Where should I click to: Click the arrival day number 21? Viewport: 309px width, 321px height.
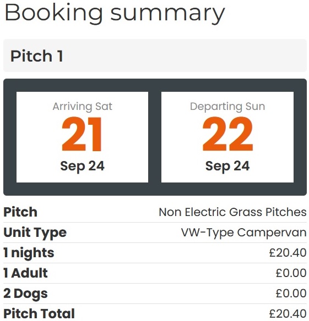point(82,134)
